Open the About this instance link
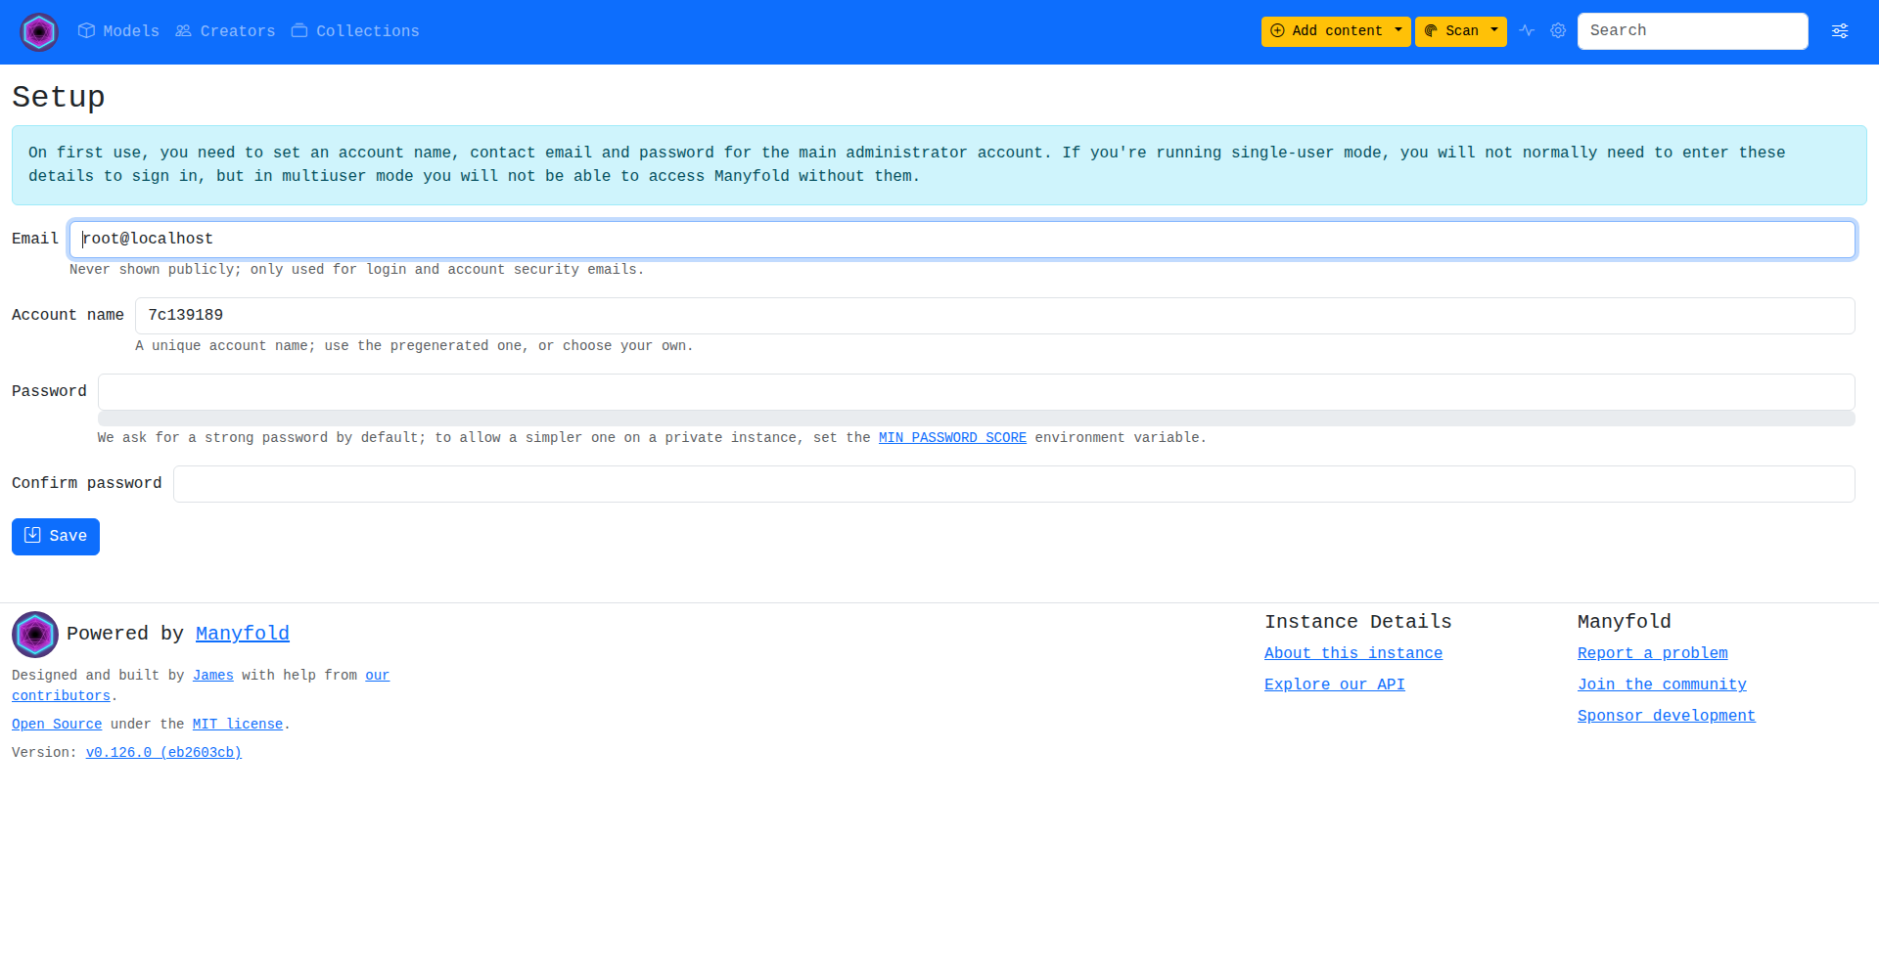 click(1352, 653)
